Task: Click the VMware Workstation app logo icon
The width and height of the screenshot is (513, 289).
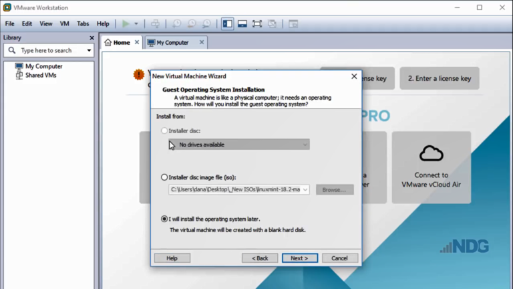Action: point(7,7)
